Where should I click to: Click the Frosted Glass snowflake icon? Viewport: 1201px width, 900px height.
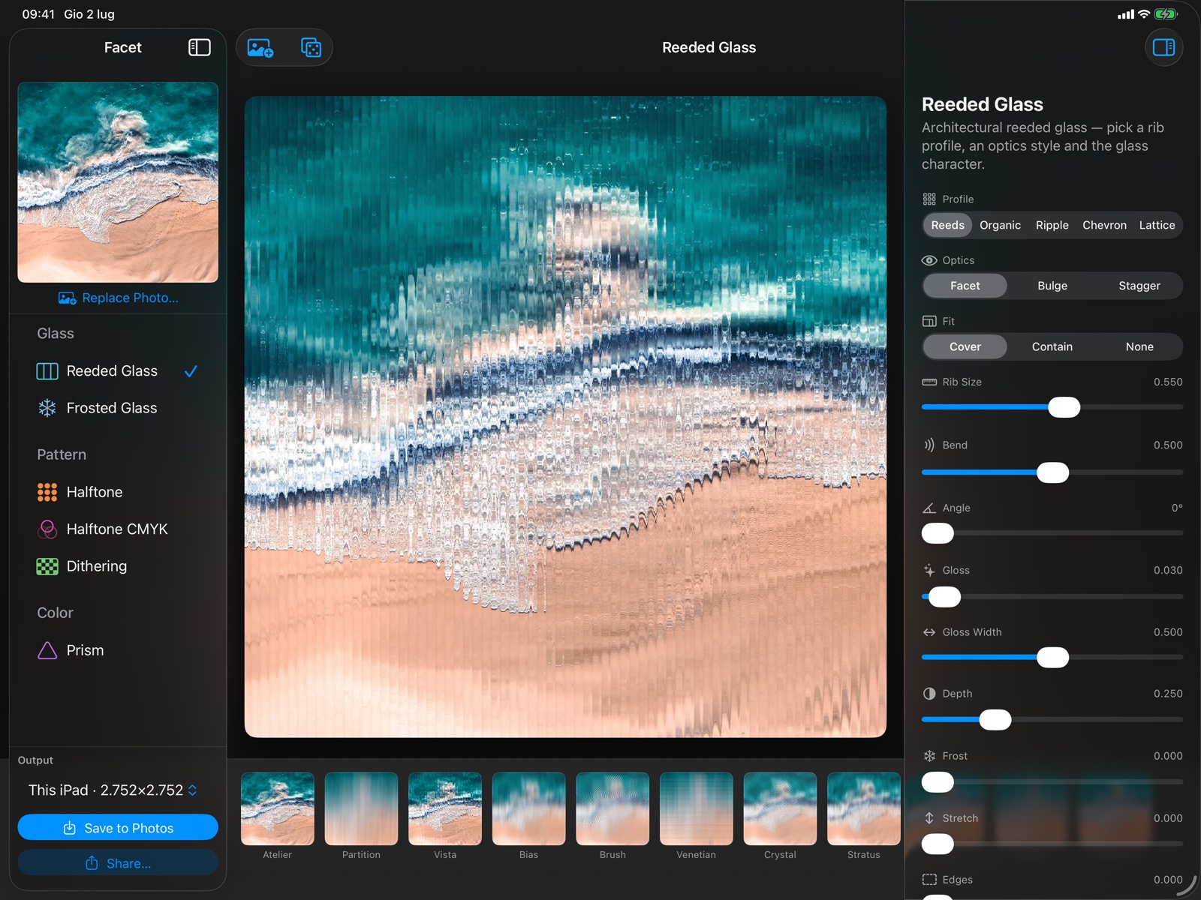(47, 408)
